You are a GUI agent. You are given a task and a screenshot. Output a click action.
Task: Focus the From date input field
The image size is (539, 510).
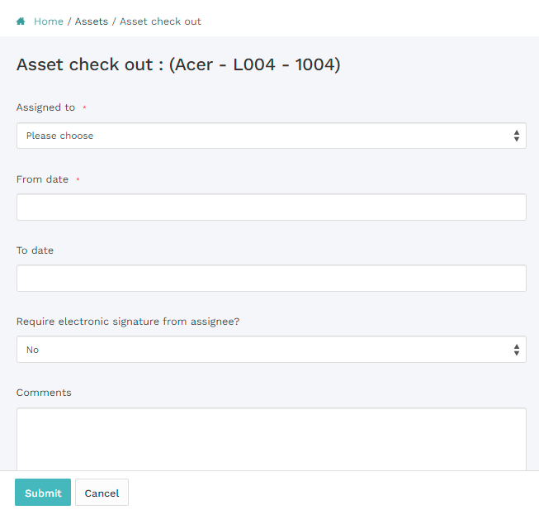click(x=271, y=207)
